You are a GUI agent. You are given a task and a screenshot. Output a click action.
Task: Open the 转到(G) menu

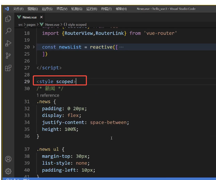tap(77, 9)
